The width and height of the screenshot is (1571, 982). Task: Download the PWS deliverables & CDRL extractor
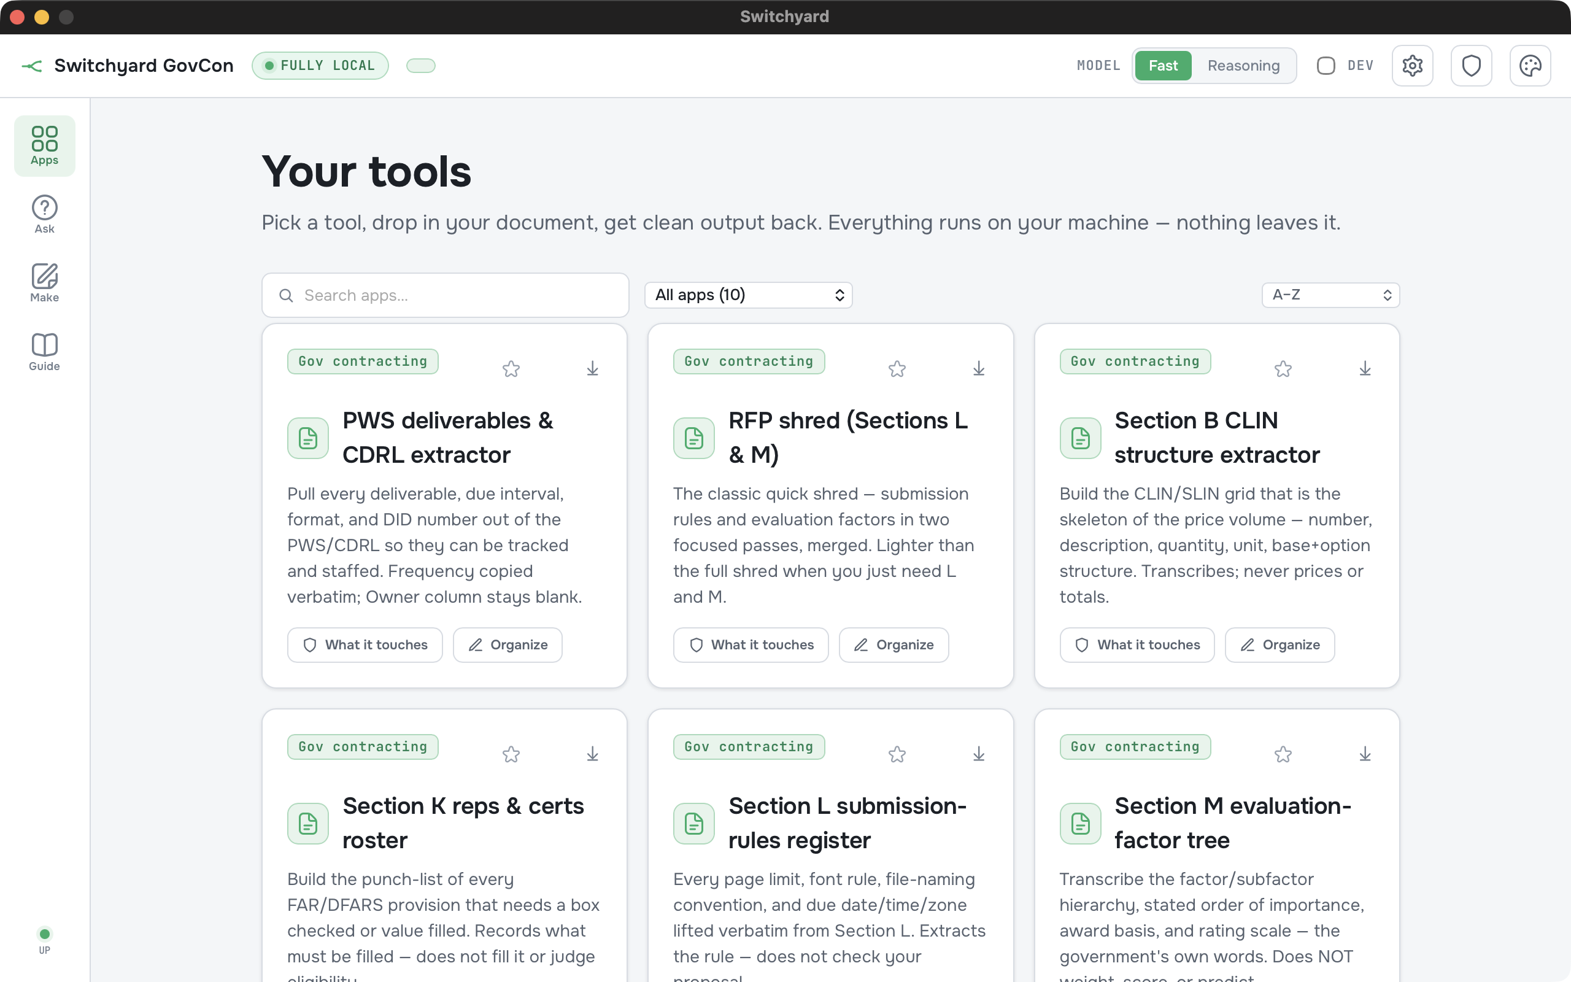(593, 369)
